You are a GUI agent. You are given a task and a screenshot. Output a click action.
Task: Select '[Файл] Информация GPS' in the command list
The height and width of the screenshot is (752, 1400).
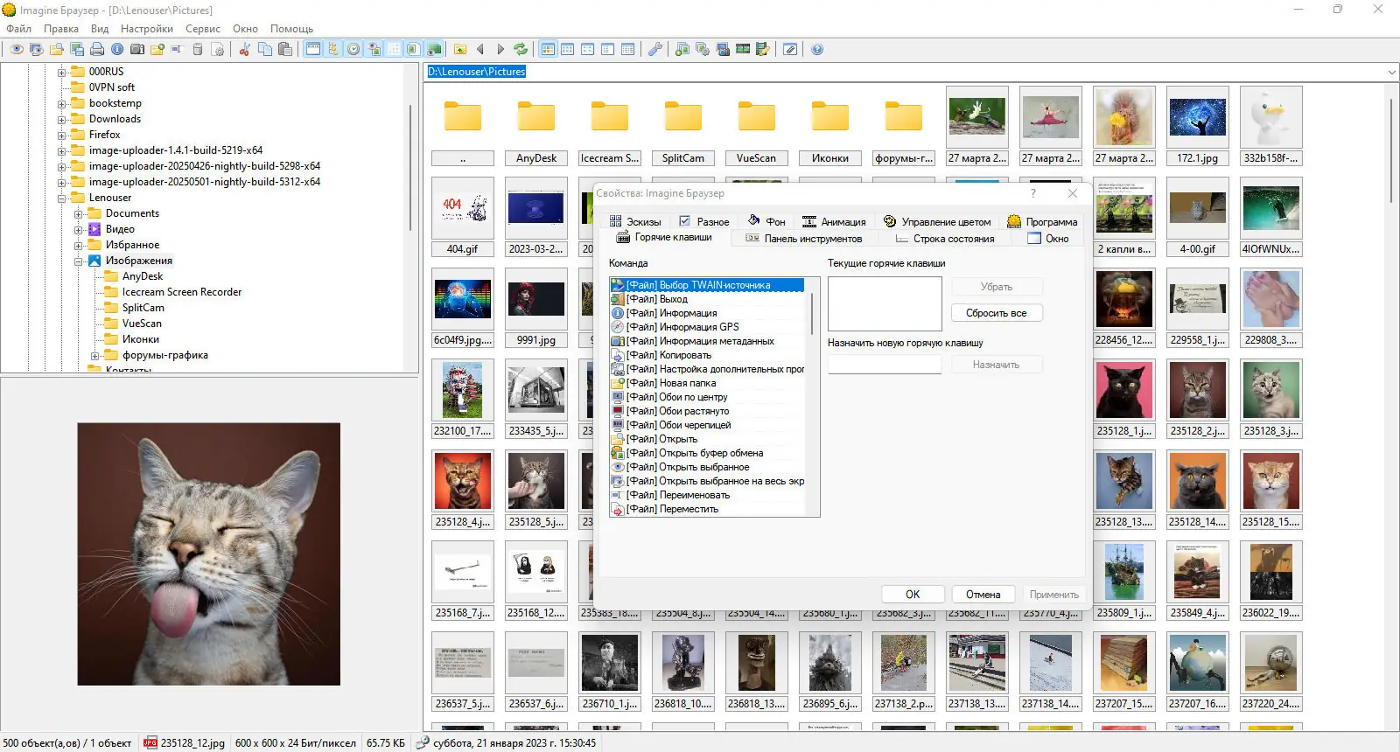[707, 327]
